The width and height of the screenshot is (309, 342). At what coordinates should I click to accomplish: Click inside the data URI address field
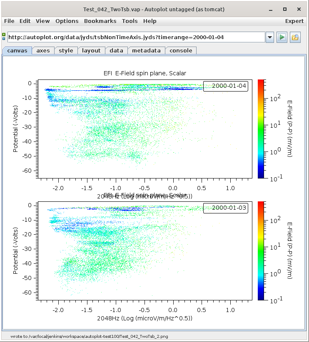[x=136, y=37]
